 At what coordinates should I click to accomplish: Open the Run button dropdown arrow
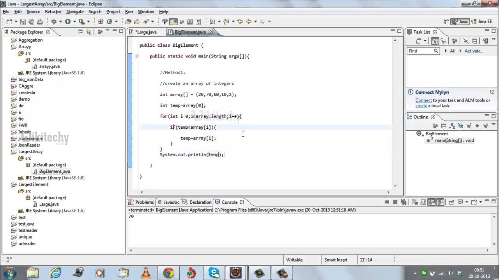74,22
